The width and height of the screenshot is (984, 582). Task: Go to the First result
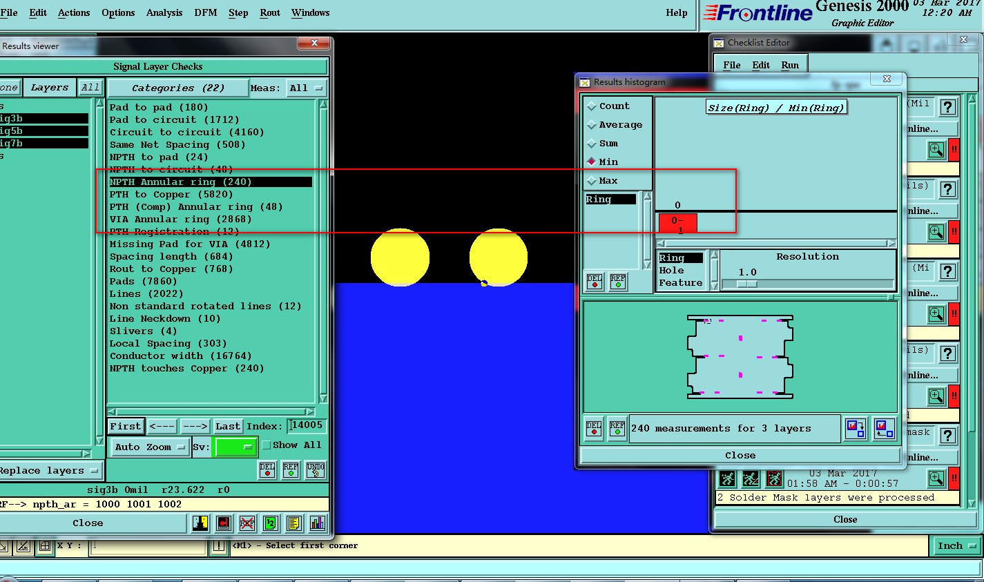[126, 427]
